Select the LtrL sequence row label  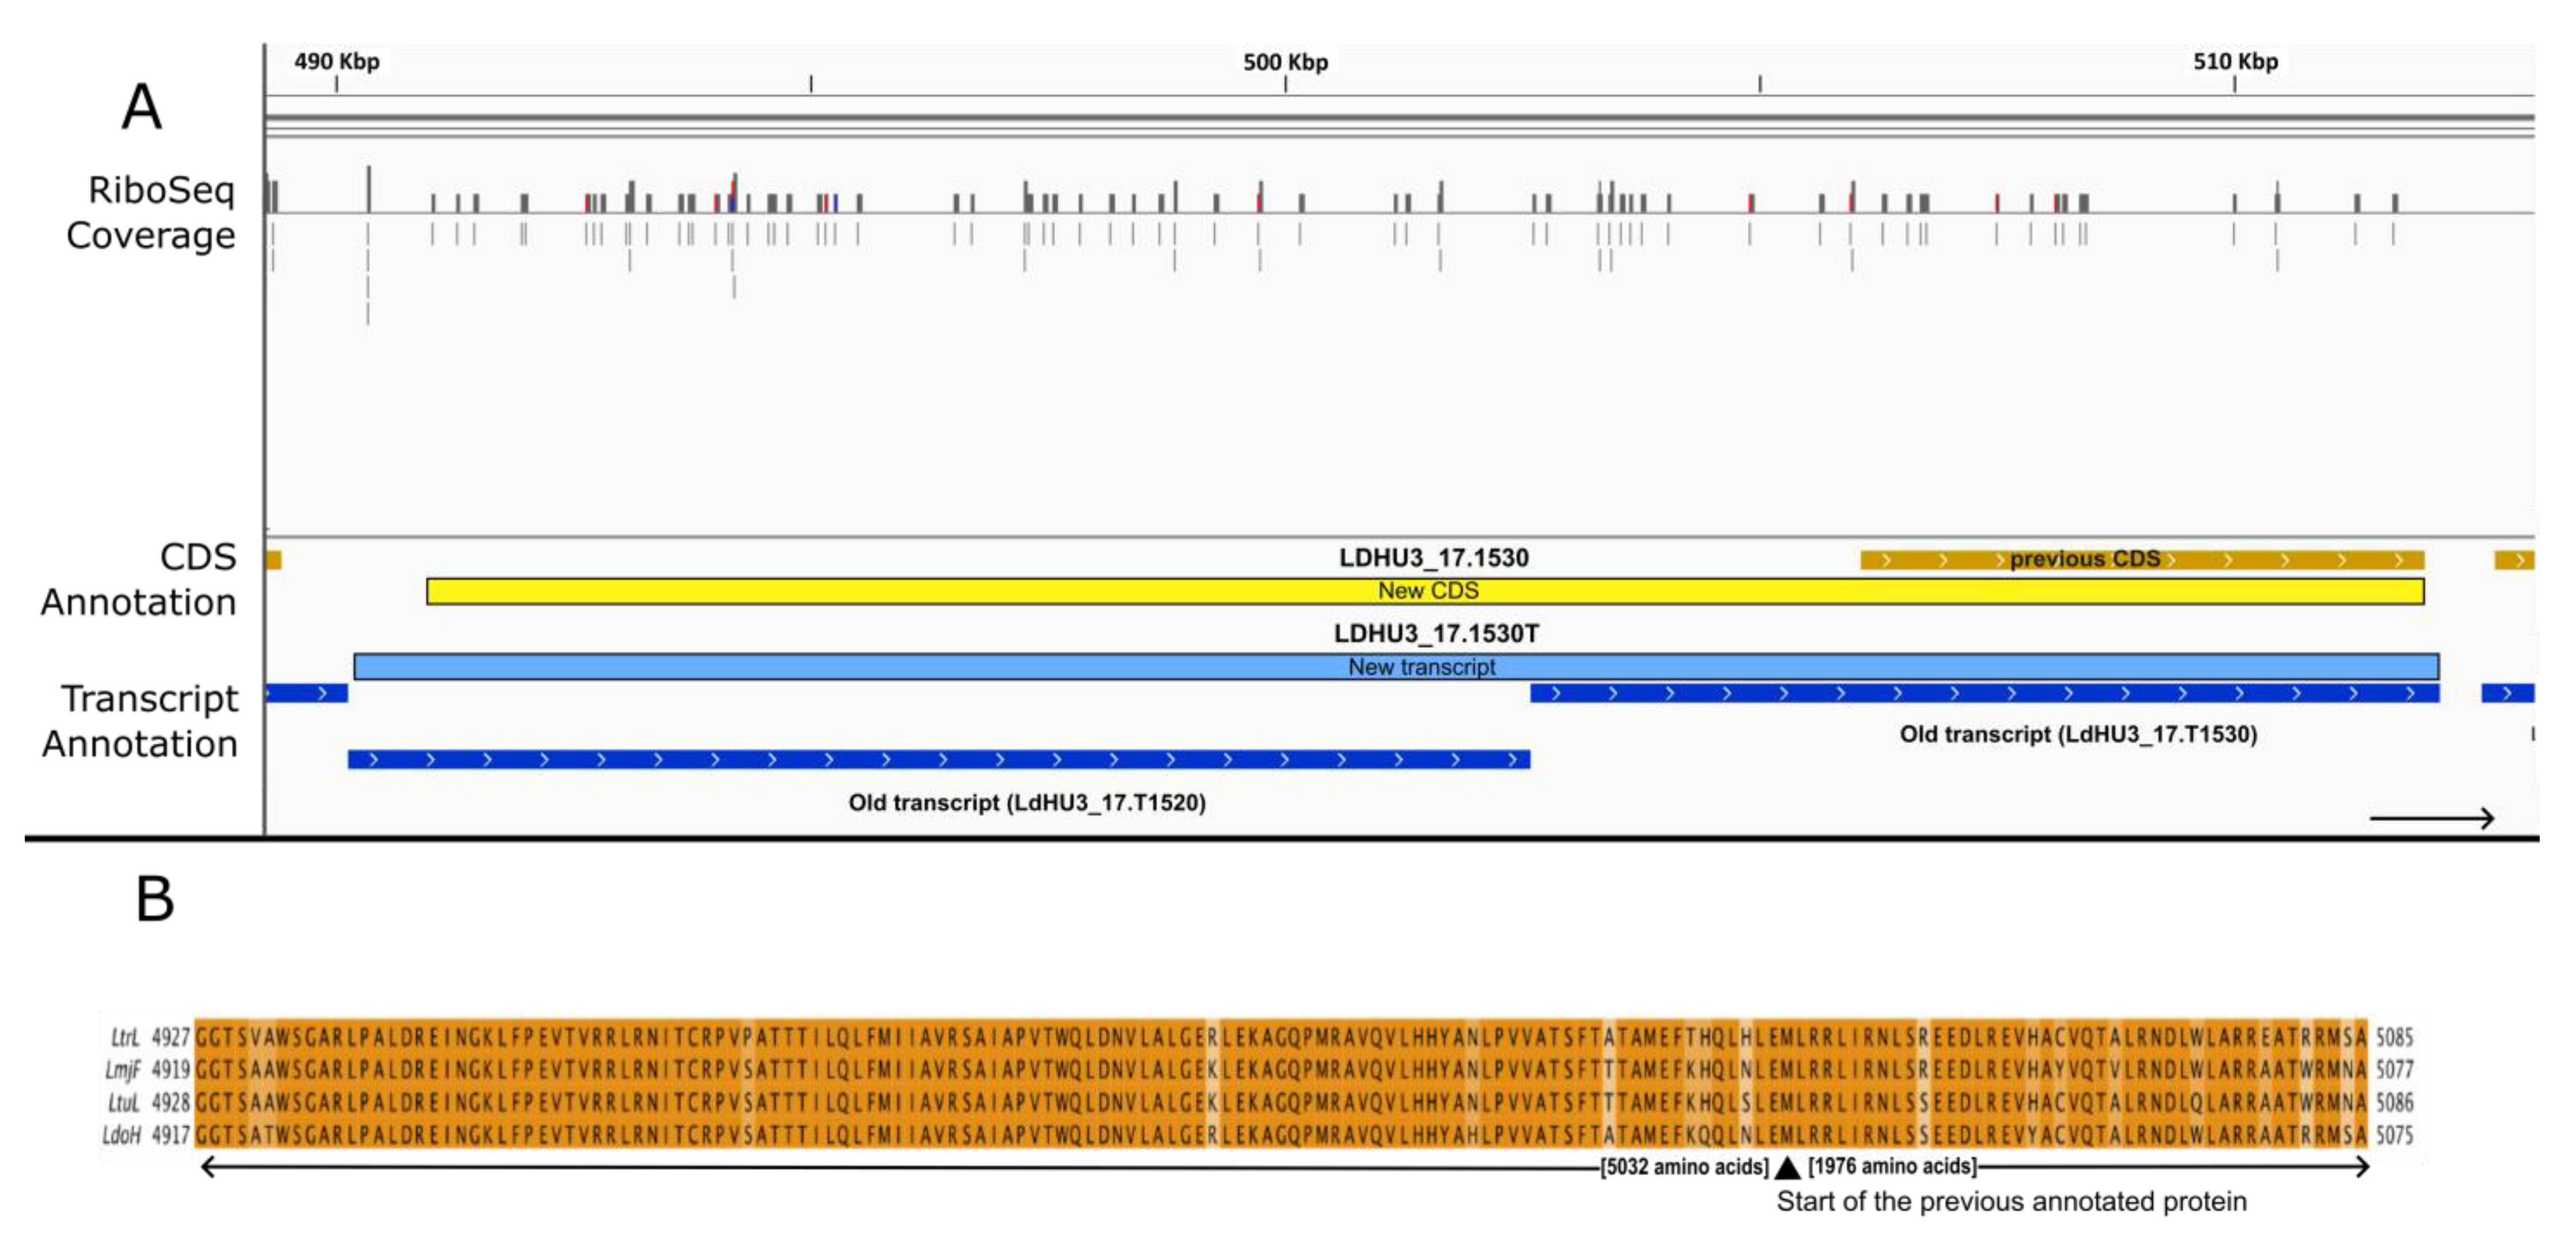[124, 1037]
